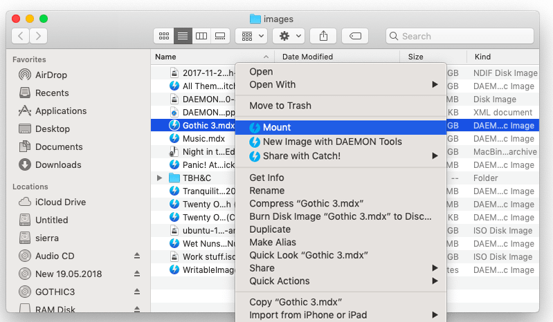This screenshot has width=553, height=322.
Task: Sort by the Name column header
Action: point(212,57)
